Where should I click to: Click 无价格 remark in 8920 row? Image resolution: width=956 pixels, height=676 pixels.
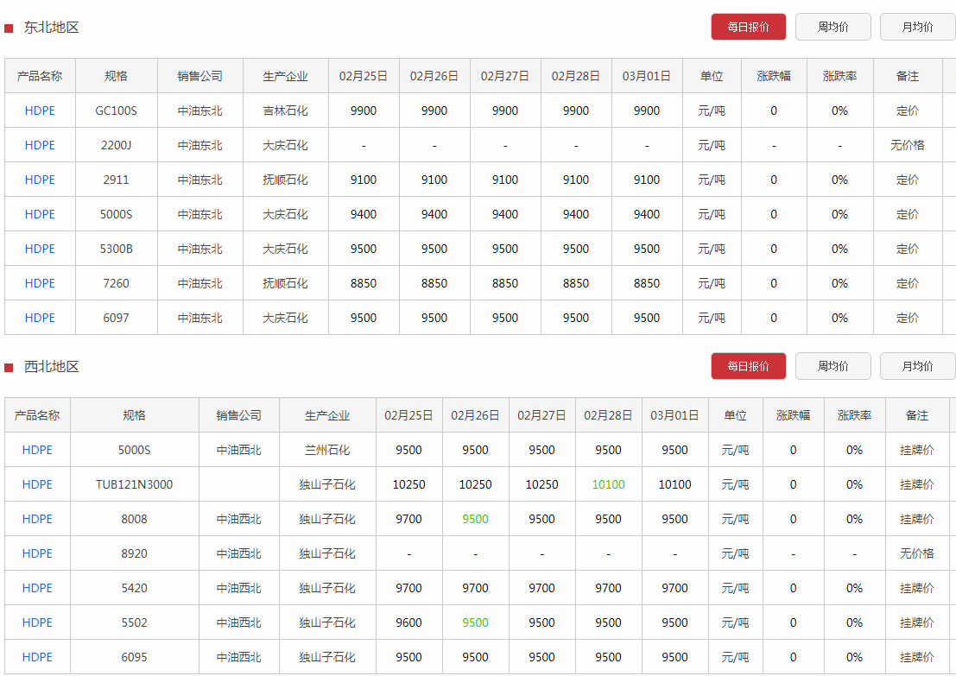[x=917, y=553]
